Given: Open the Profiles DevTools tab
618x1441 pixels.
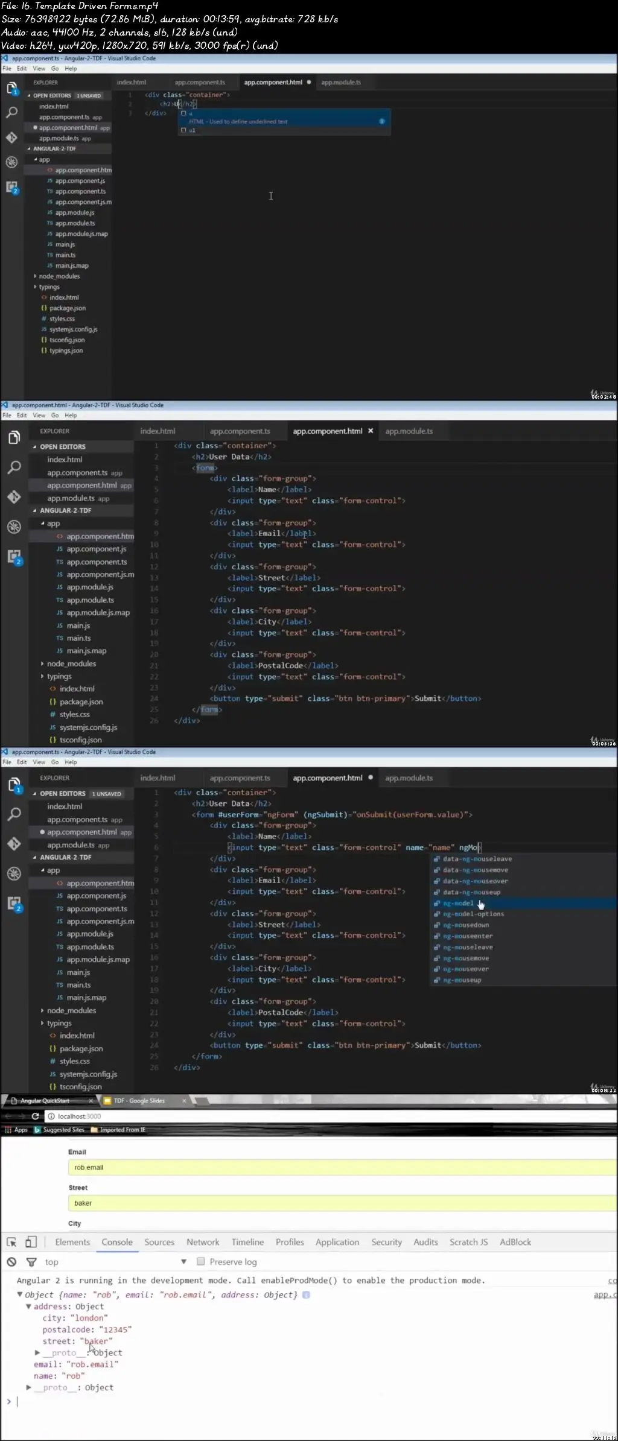Looking at the screenshot, I should pyautogui.click(x=290, y=1242).
